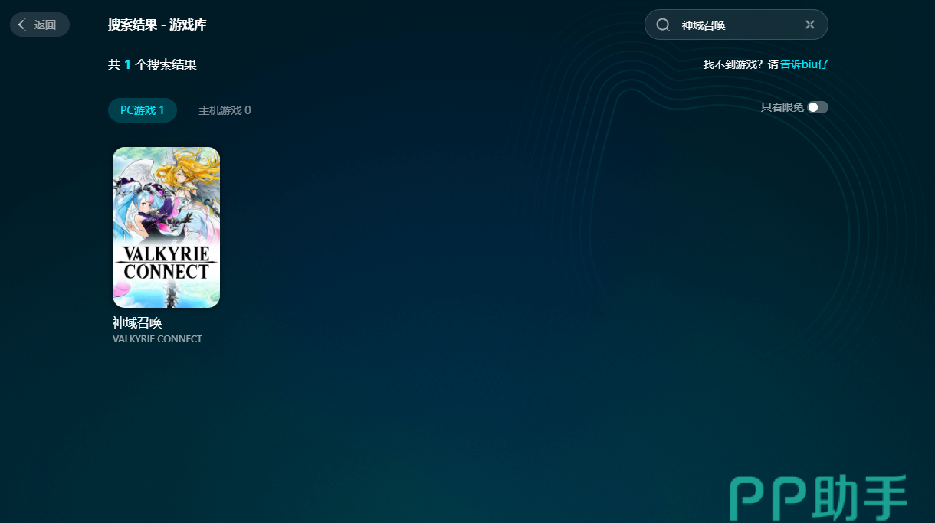Click the 只看限免 label text

(x=782, y=107)
